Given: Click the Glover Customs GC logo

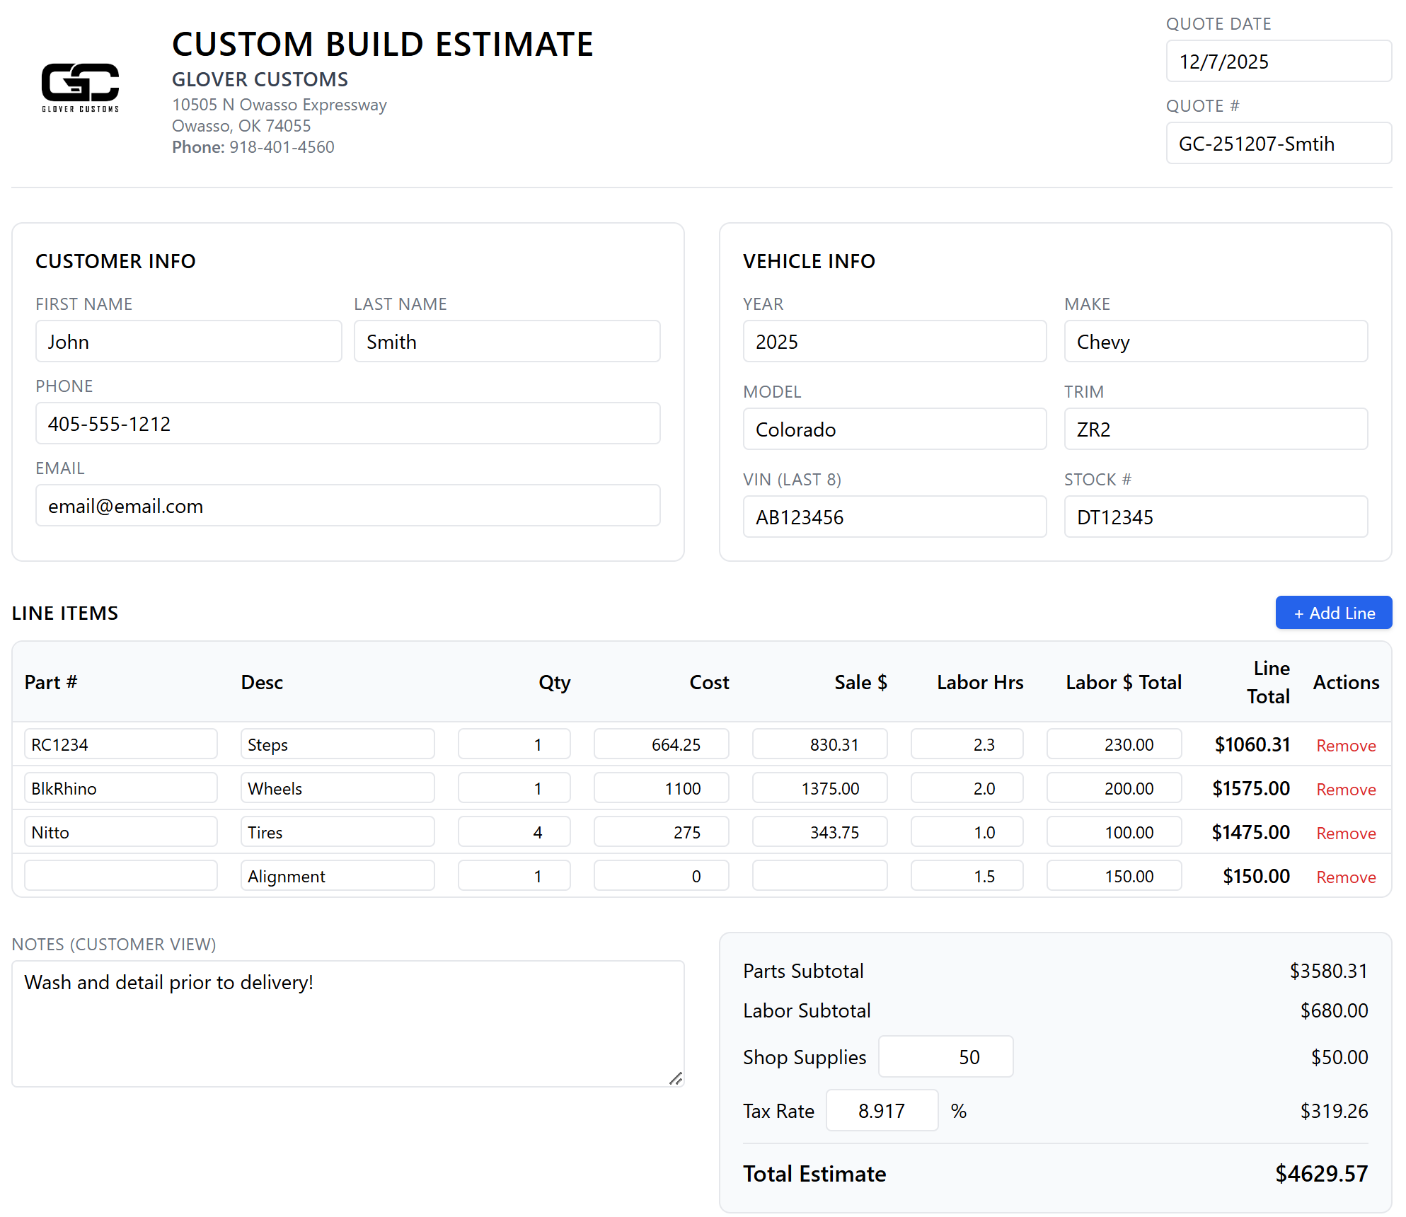Looking at the screenshot, I should click(79, 87).
